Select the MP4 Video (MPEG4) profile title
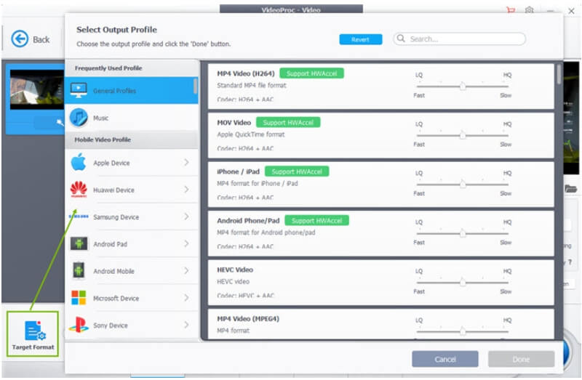Viewport: 582px width, 380px height. 248,318
